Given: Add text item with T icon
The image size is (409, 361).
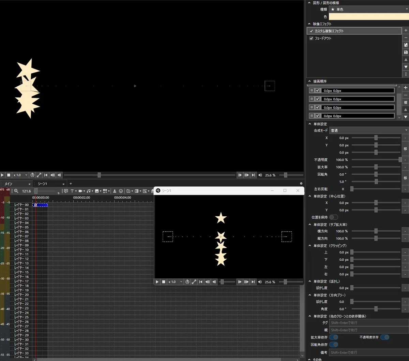Looking at the screenshot, I should click(x=72, y=191).
